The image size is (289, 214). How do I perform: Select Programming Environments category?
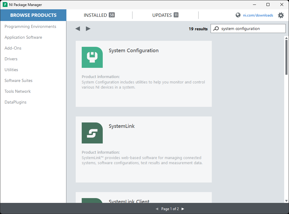[x=30, y=26]
